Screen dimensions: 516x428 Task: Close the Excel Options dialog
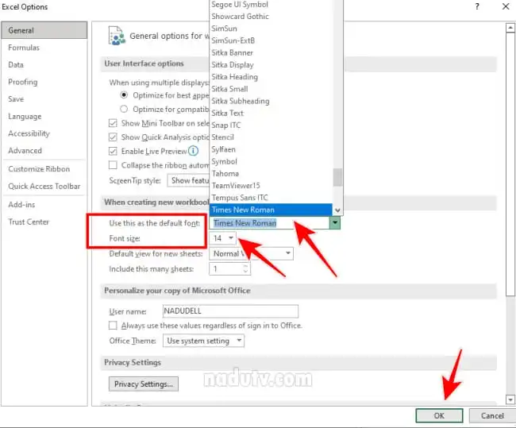point(506,6)
